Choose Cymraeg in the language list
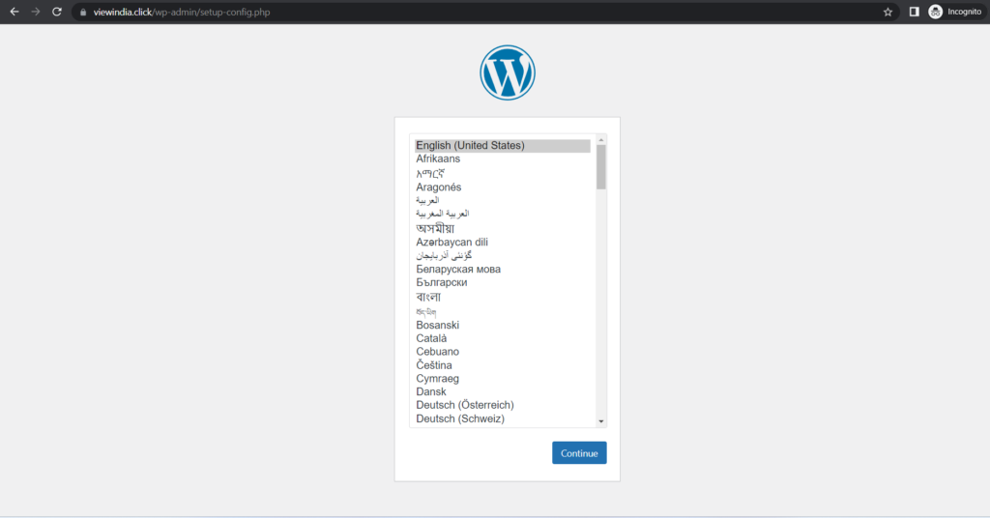This screenshot has height=518, width=990. [503, 379]
